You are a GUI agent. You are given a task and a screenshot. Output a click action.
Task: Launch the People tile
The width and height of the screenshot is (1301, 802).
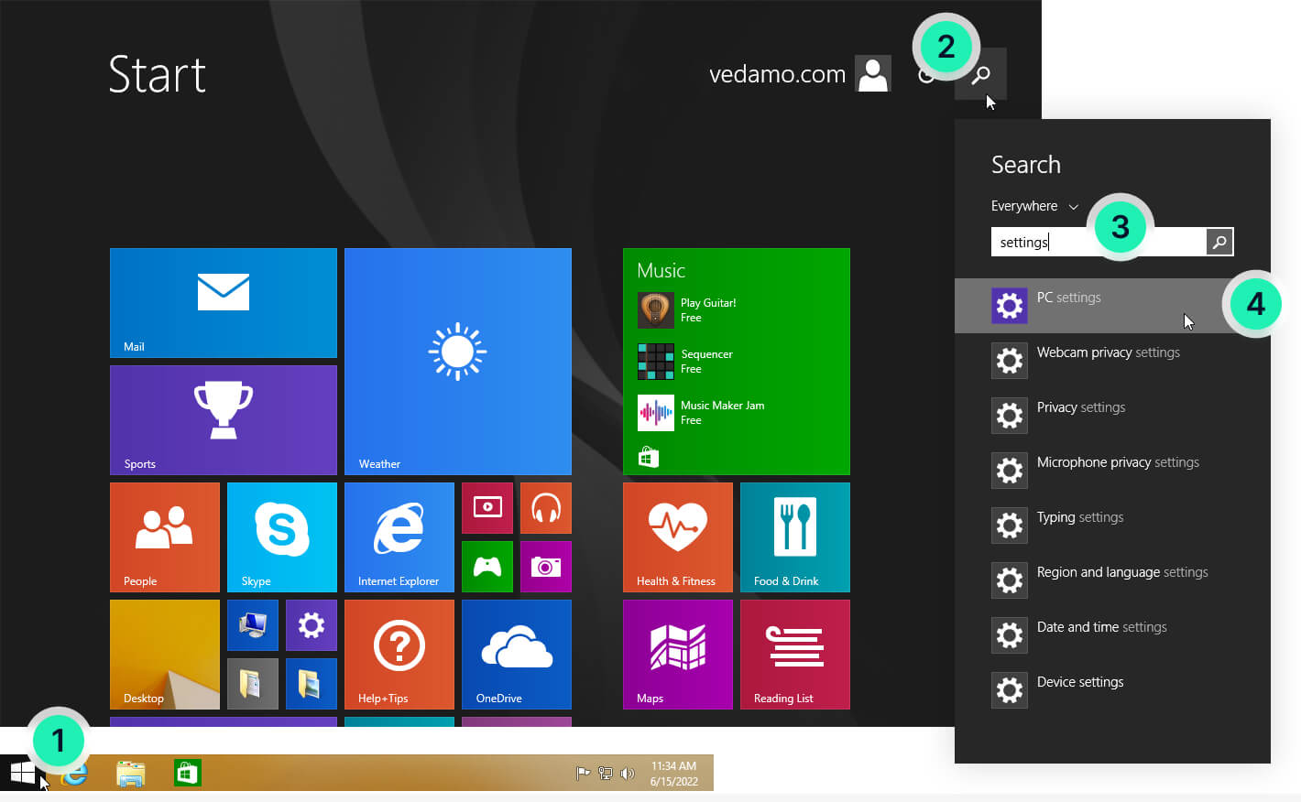[165, 537]
